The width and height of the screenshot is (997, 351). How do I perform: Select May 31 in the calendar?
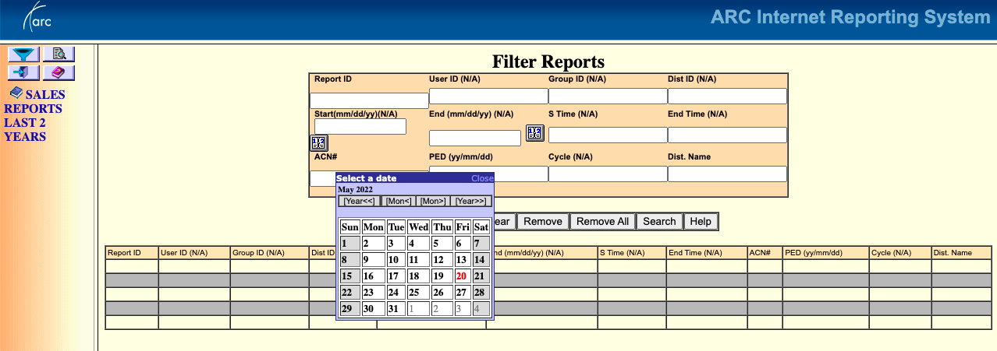(396, 309)
